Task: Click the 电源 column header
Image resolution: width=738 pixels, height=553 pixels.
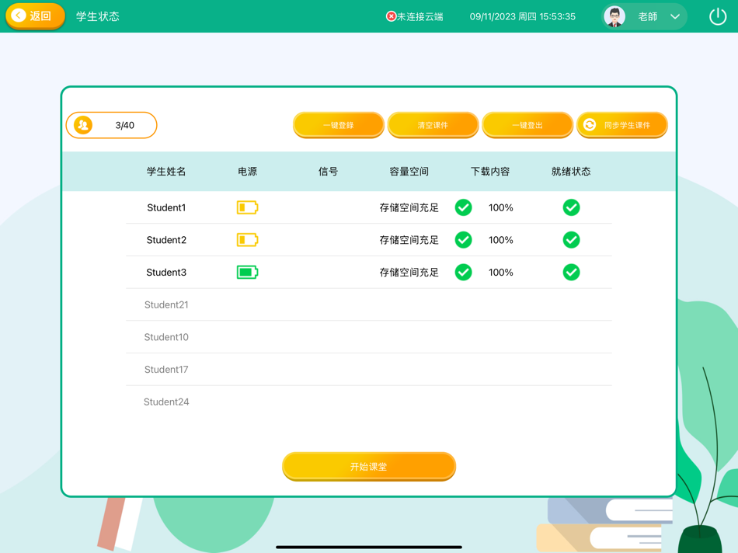Action: 247,172
